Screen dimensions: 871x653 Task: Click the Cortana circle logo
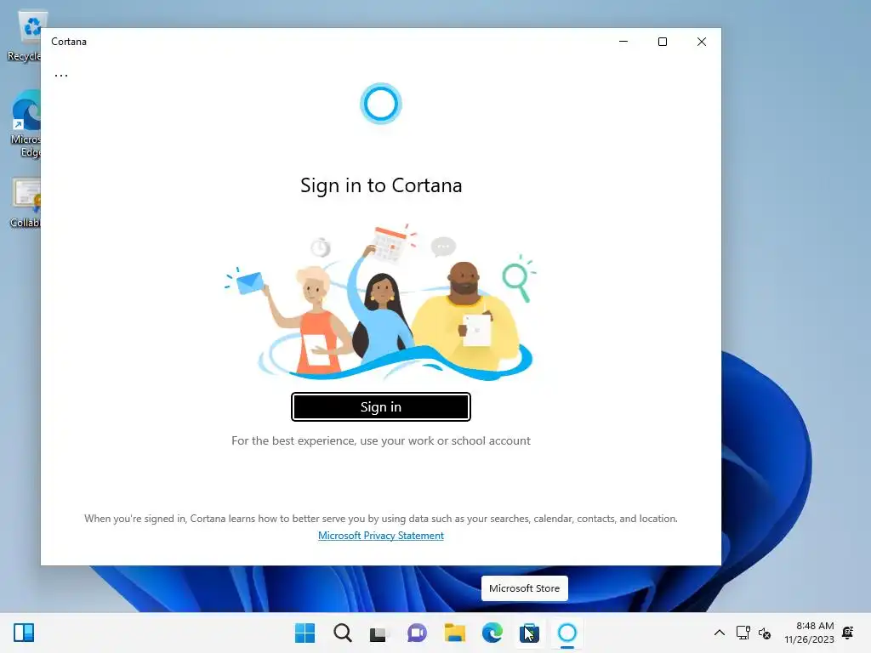click(380, 104)
